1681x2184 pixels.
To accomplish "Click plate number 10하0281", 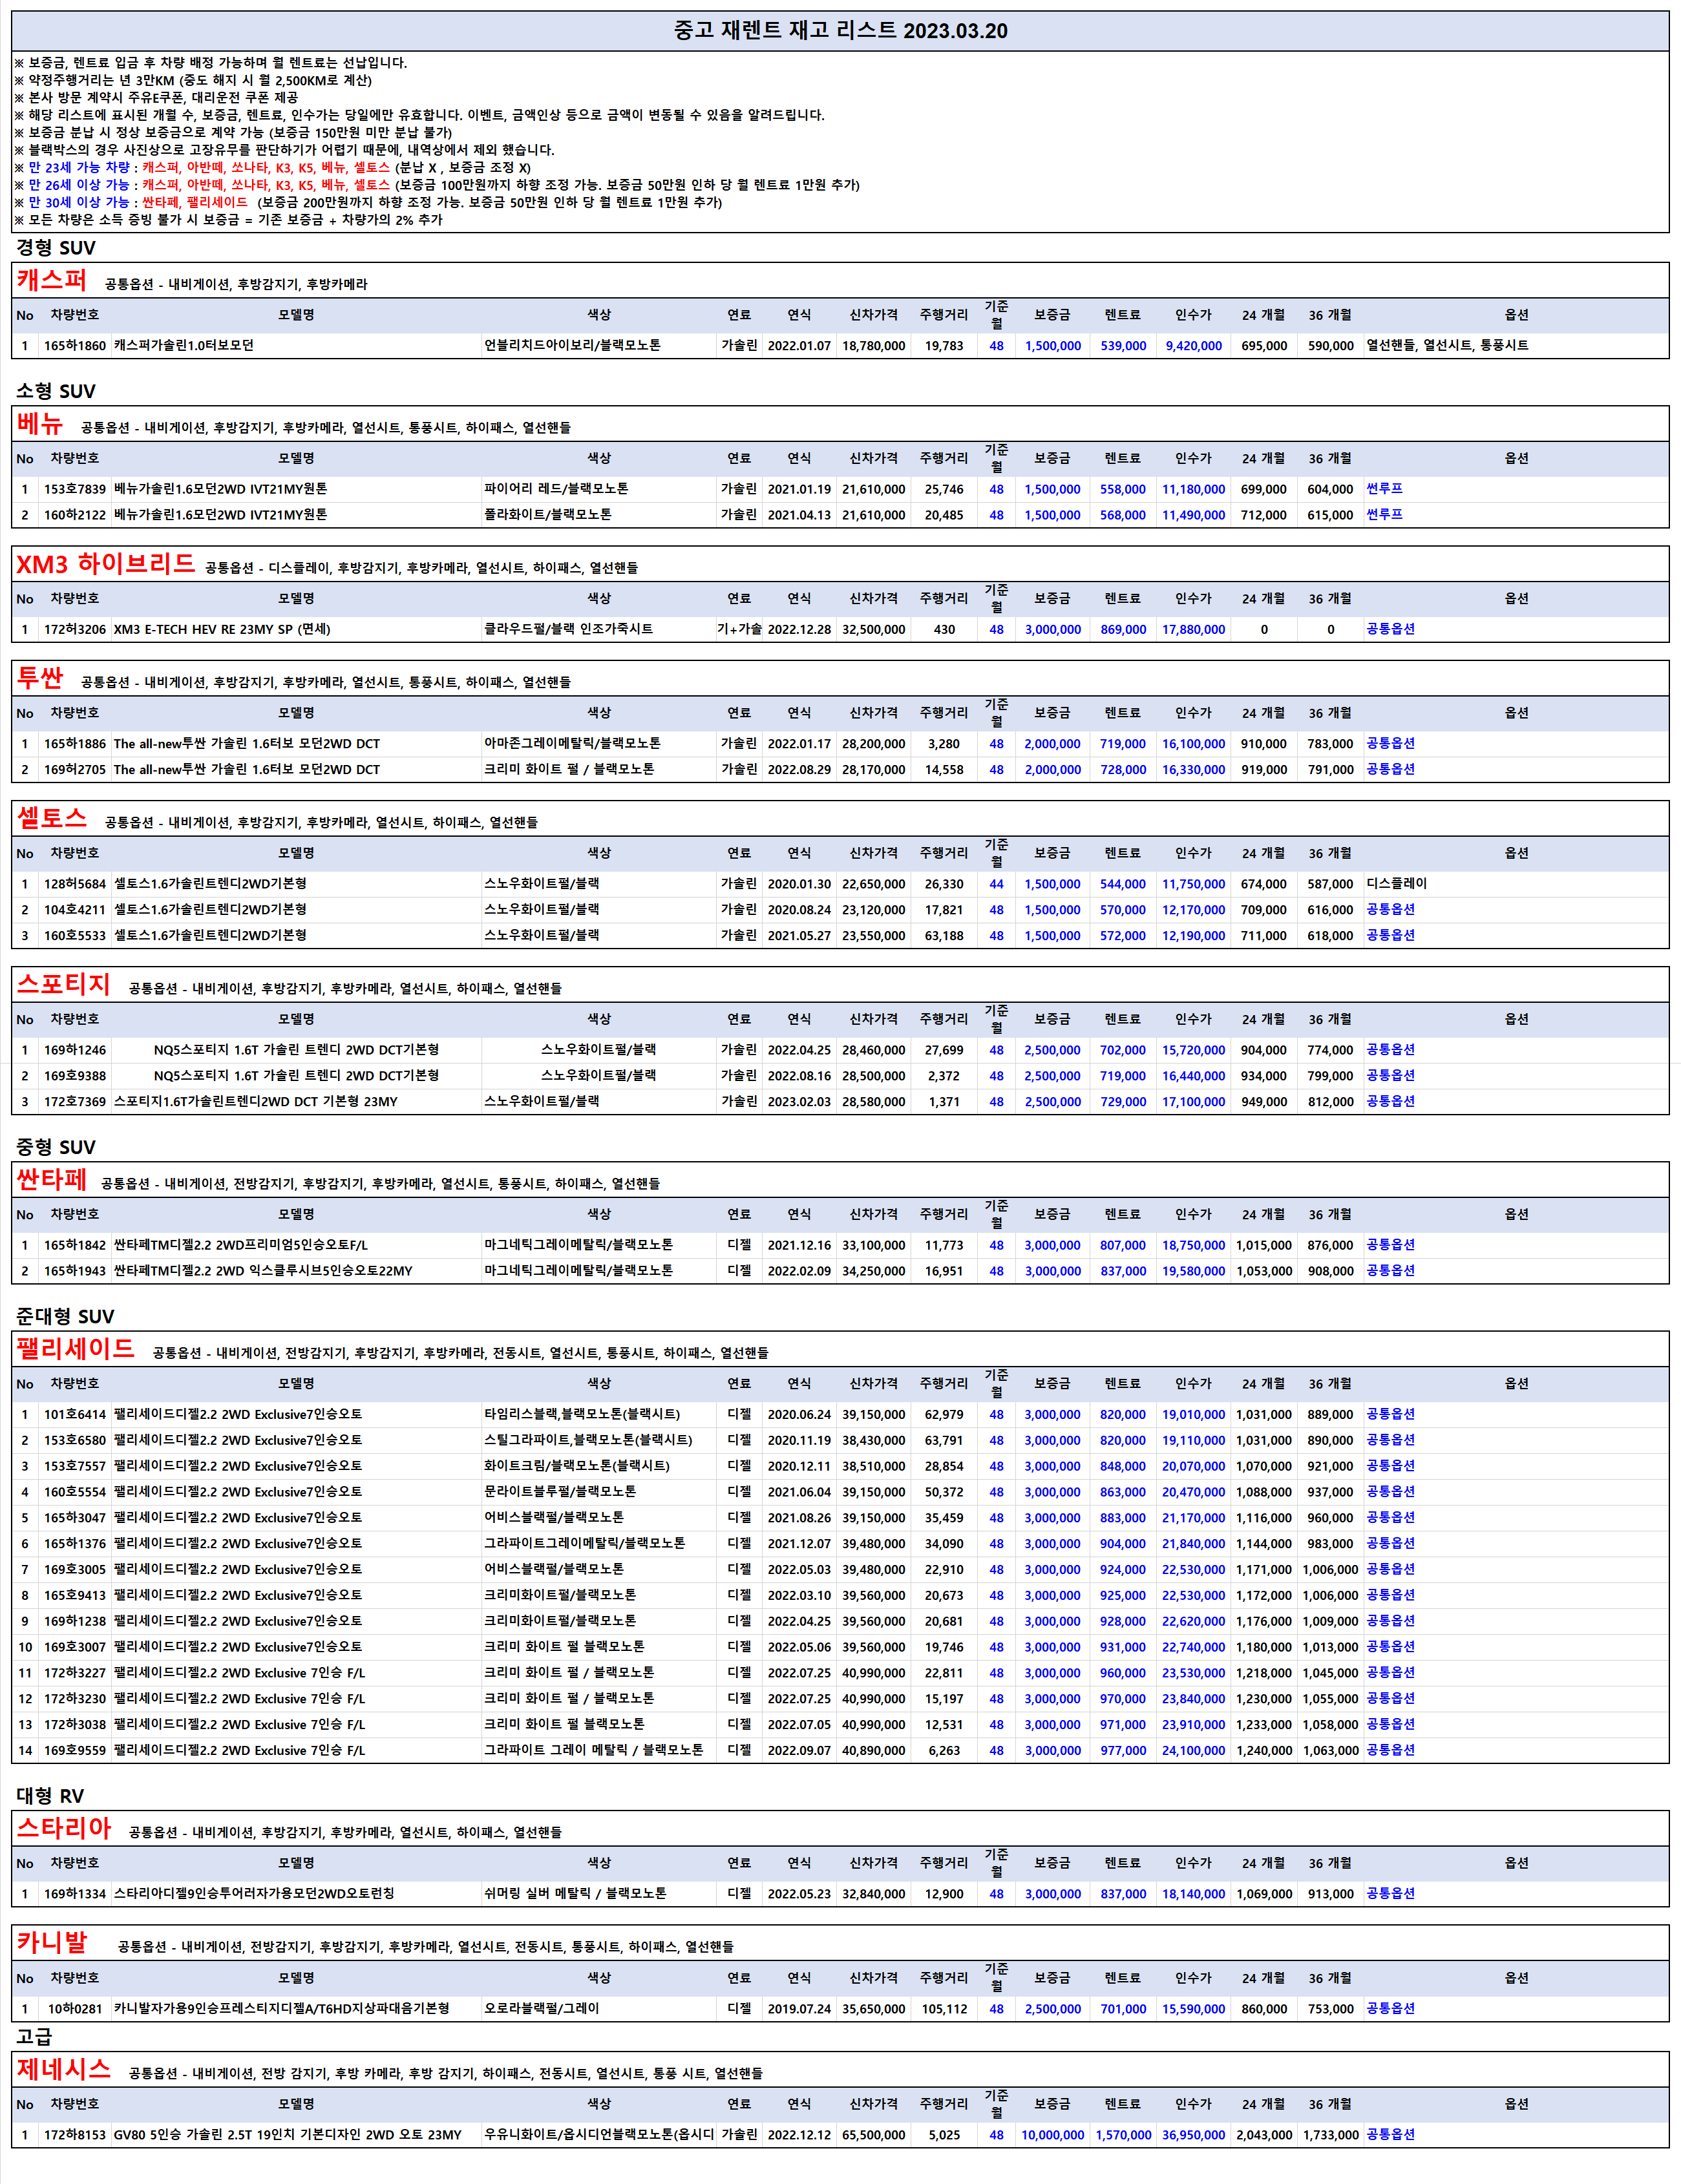I will pyautogui.click(x=75, y=2009).
